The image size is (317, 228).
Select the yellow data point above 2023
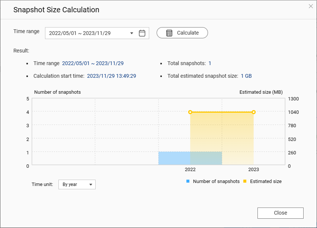pyautogui.click(x=254, y=112)
